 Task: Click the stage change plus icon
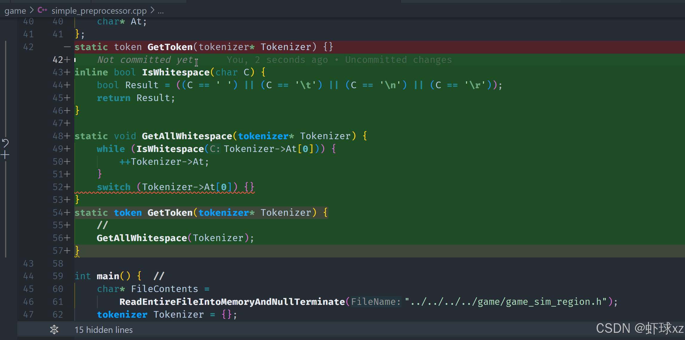click(x=5, y=155)
